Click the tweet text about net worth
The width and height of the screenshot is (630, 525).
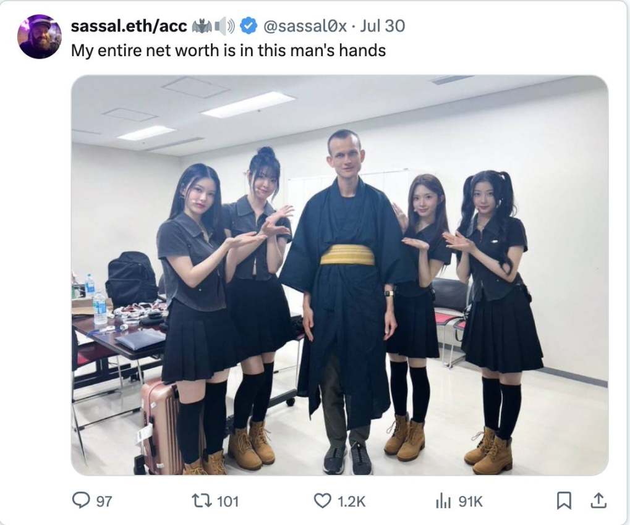228,51
